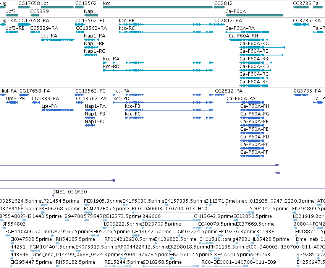Click the BP554803 EST label
Viewport: 325px width, 268px height.
(x=14, y=224)
